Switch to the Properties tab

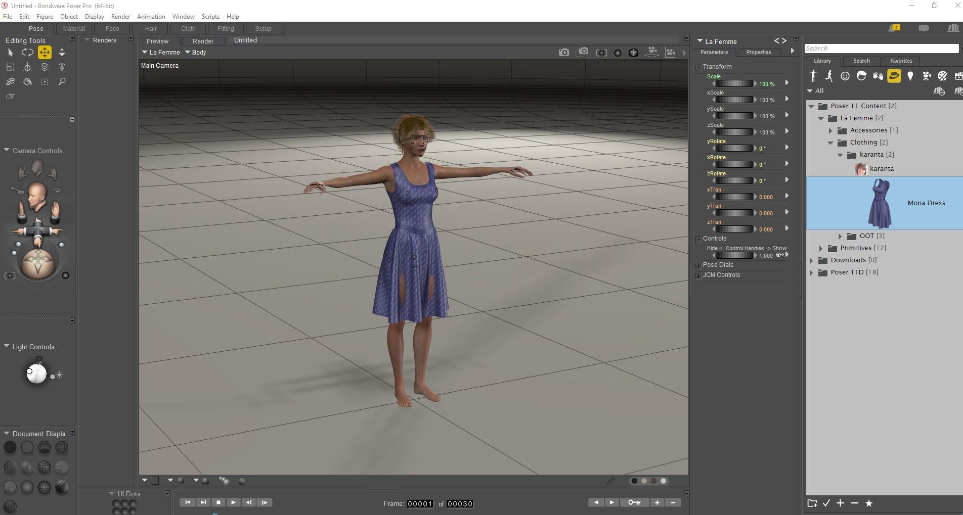[x=758, y=52]
